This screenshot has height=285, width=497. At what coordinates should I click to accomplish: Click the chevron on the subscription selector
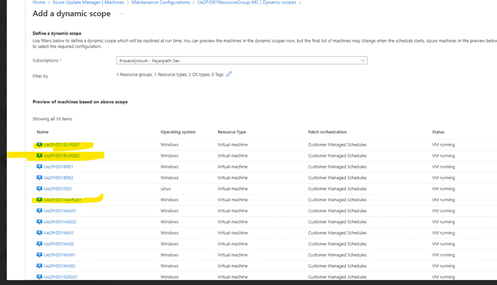point(362,60)
